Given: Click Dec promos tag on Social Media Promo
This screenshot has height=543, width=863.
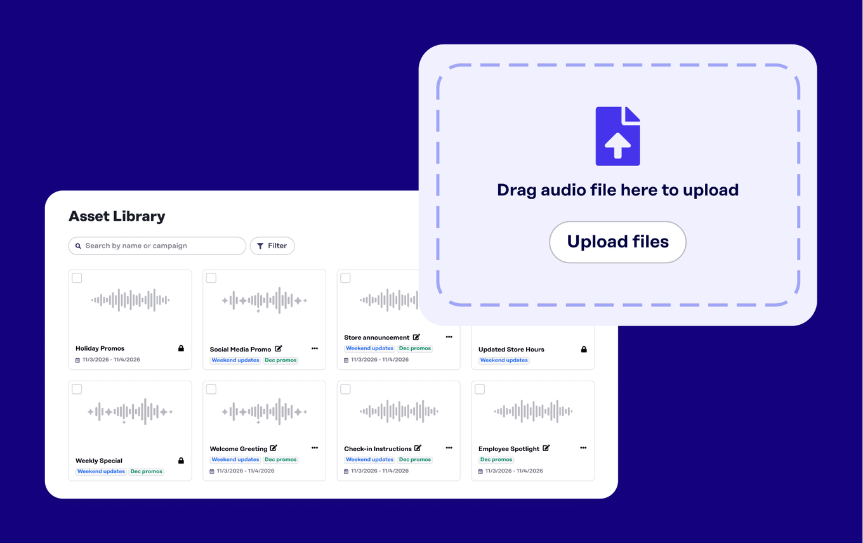Looking at the screenshot, I should coord(280,360).
